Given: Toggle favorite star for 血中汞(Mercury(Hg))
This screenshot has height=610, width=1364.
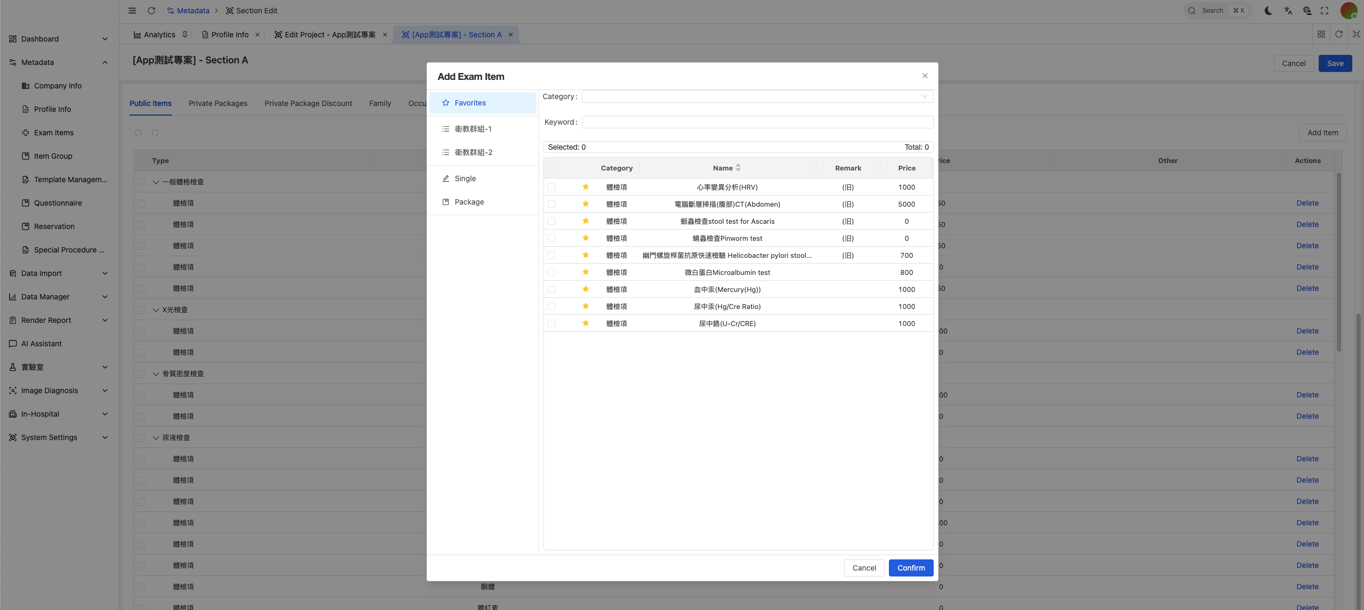Looking at the screenshot, I should coord(585,289).
